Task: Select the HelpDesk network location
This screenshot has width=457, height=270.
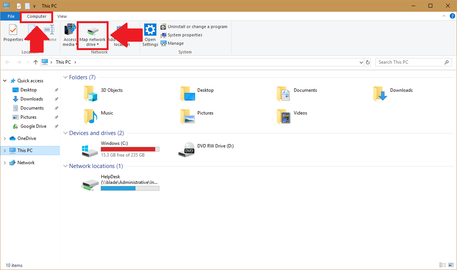Action: [90, 184]
